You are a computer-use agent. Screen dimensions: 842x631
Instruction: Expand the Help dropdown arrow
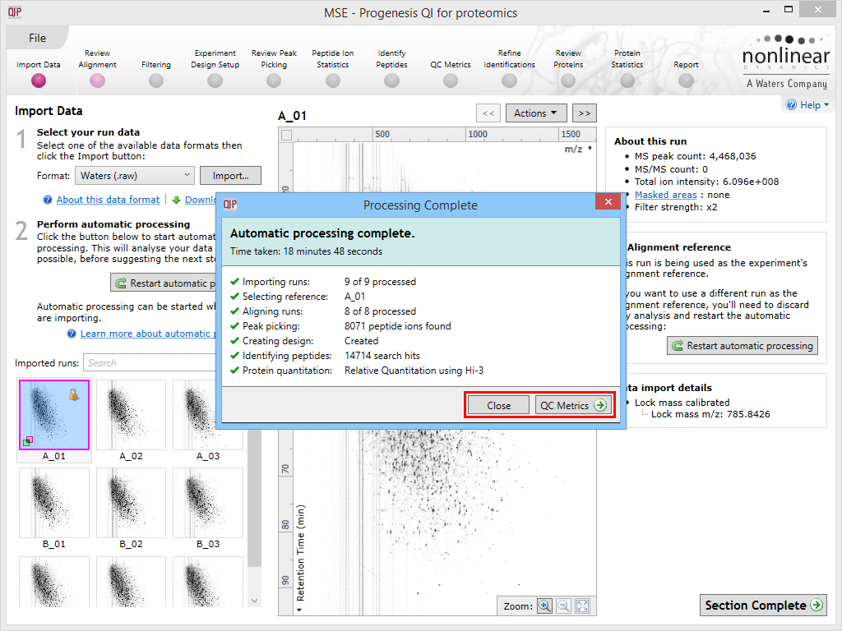826,104
